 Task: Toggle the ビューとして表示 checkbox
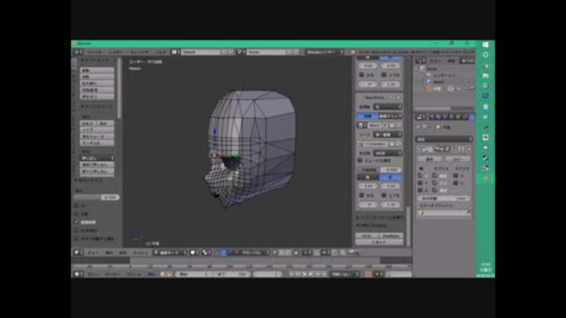[360, 160]
